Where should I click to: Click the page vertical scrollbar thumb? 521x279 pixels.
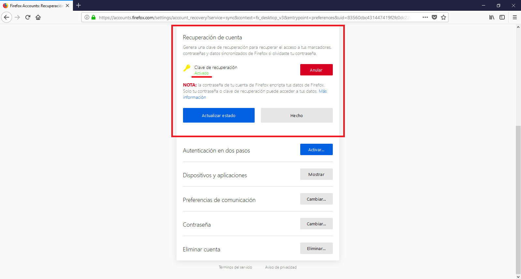(518, 200)
